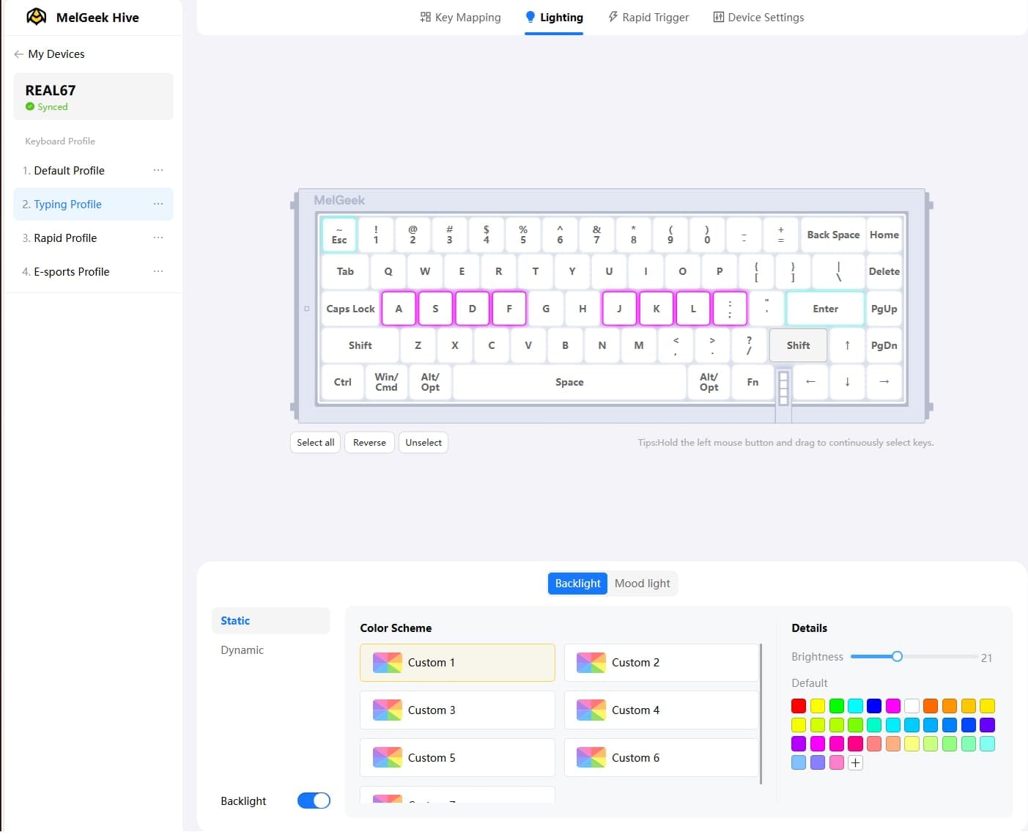Click the REAL67 device card
The width and height of the screenshot is (1028, 835).
click(93, 97)
